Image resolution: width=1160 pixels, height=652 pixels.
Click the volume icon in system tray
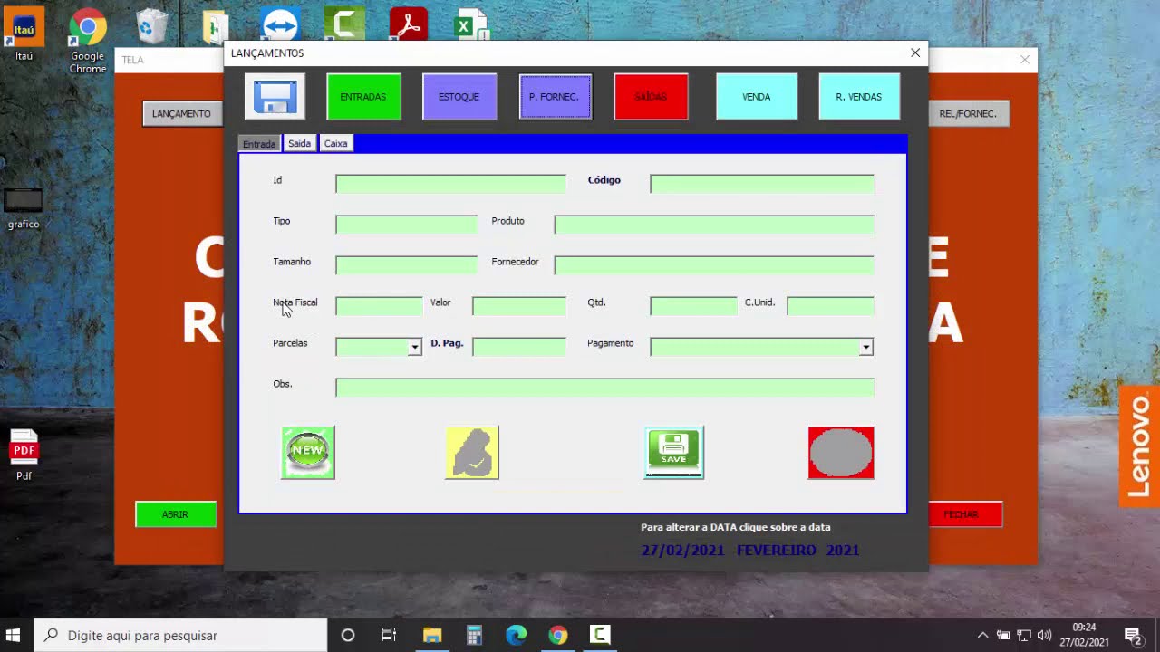click(1044, 635)
